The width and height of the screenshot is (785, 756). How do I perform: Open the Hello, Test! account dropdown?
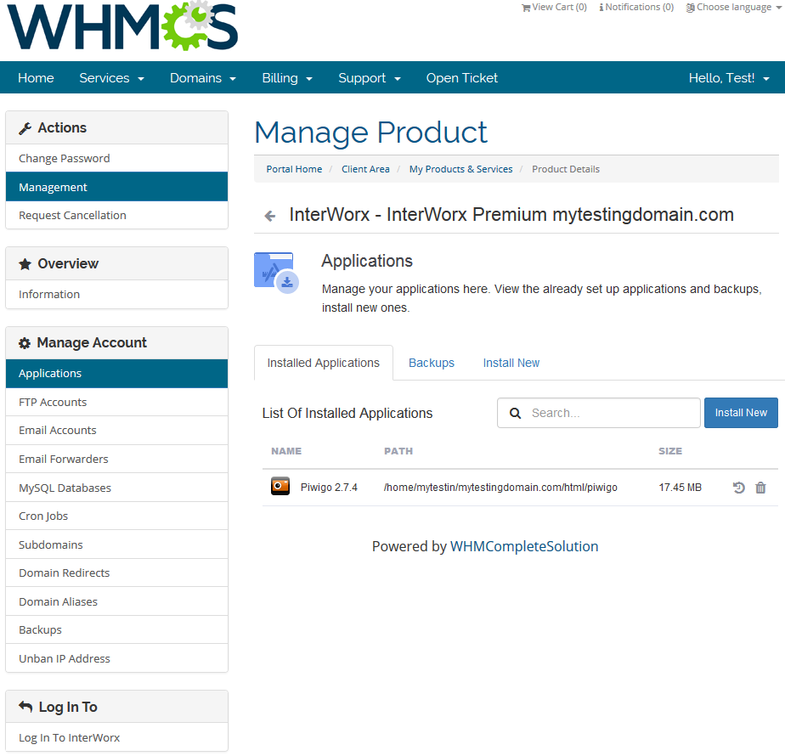(x=729, y=78)
